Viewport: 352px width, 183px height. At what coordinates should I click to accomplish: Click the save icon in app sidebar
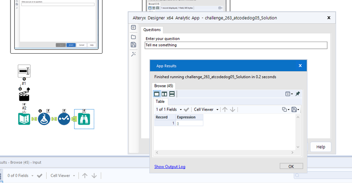pos(133,45)
